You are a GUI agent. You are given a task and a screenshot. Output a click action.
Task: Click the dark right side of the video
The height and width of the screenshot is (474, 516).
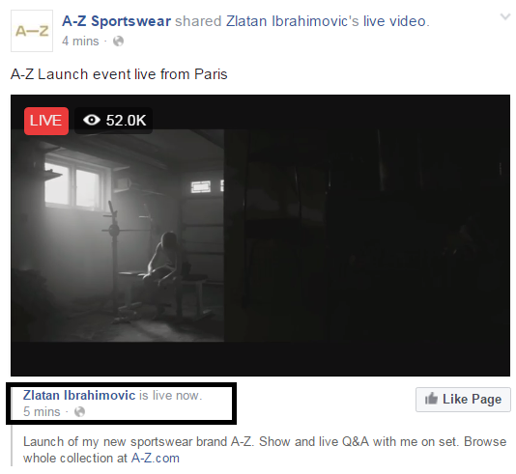pyautogui.click(x=367, y=236)
